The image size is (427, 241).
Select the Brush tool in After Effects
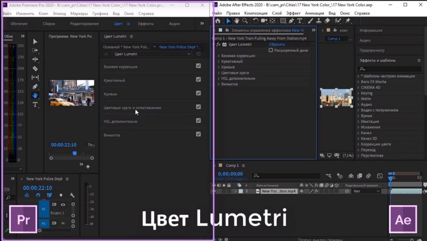click(x=310, y=21)
